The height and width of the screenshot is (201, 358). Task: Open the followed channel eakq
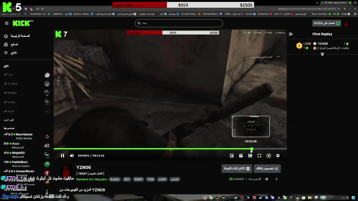pyautogui.click(x=27, y=102)
